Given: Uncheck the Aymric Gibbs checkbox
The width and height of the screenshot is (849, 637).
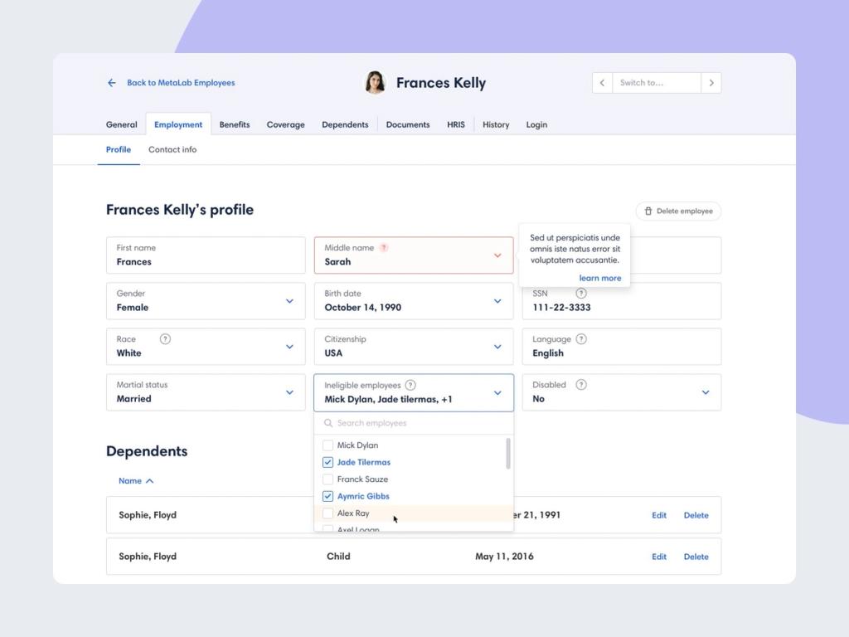Looking at the screenshot, I should (x=327, y=496).
